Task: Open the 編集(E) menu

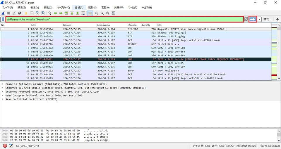Action: pyautogui.click(x=21, y=8)
